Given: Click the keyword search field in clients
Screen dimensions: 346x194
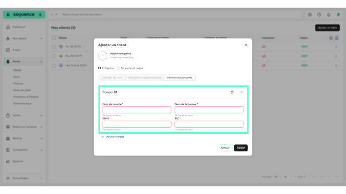Looking at the screenshot, I should point(181,15).
